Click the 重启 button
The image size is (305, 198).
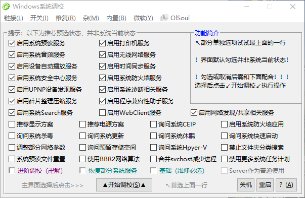click(265, 185)
